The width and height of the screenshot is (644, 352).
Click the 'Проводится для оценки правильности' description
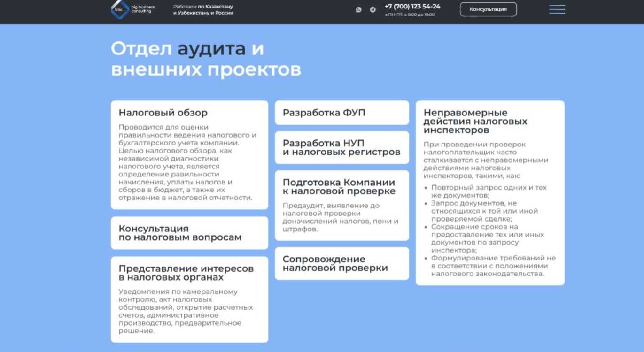pos(188,162)
